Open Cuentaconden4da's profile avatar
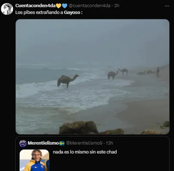This screenshot has height=171, width=174. (x=7, y=9)
